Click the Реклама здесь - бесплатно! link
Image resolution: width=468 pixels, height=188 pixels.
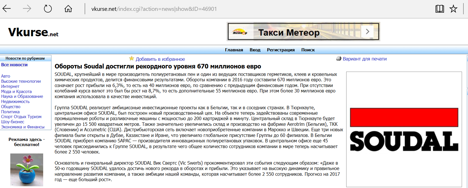click(x=27, y=142)
